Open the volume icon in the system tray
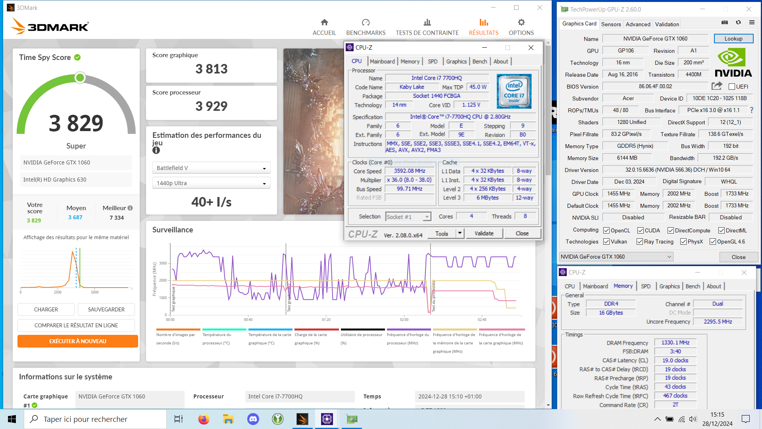 coord(693,419)
